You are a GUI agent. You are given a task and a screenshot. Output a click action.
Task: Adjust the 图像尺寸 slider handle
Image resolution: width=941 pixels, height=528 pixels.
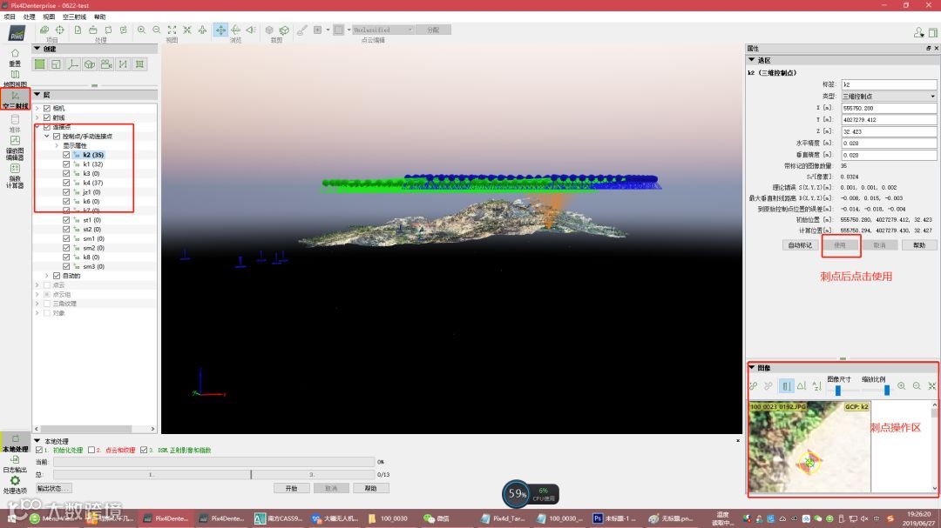click(838, 391)
